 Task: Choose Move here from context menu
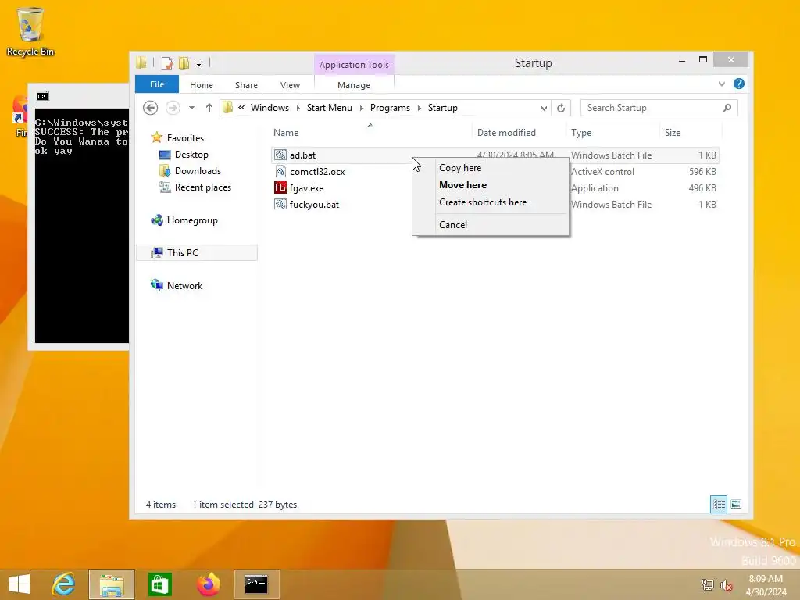click(491, 185)
